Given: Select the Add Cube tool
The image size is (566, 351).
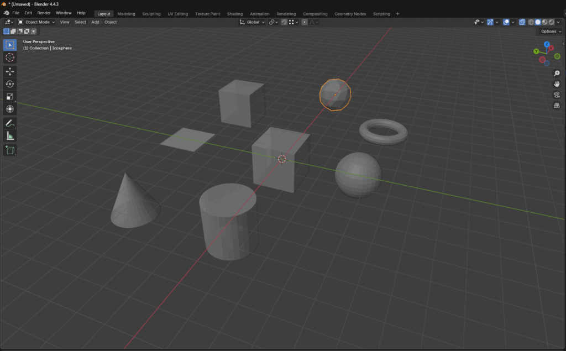Looking at the screenshot, I should pyautogui.click(x=10, y=150).
